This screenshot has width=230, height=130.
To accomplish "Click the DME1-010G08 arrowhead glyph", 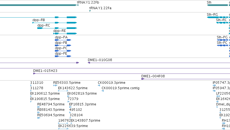I will coord(89,63).
